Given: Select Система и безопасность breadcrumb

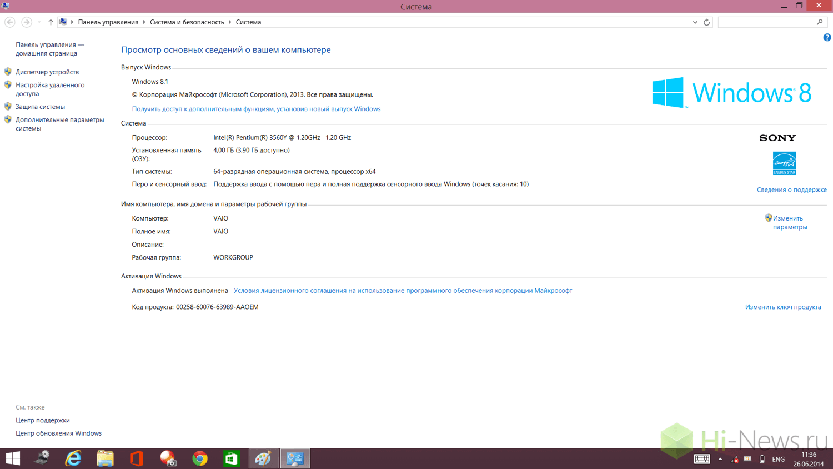Looking at the screenshot, I should coord(187,22).
